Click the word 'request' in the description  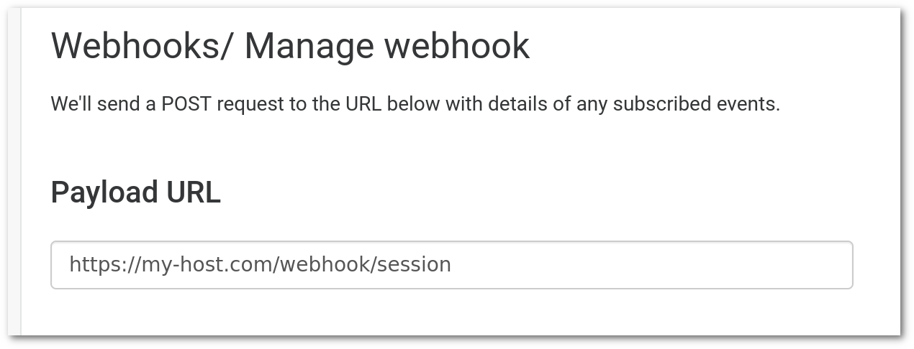click(250, 105)
